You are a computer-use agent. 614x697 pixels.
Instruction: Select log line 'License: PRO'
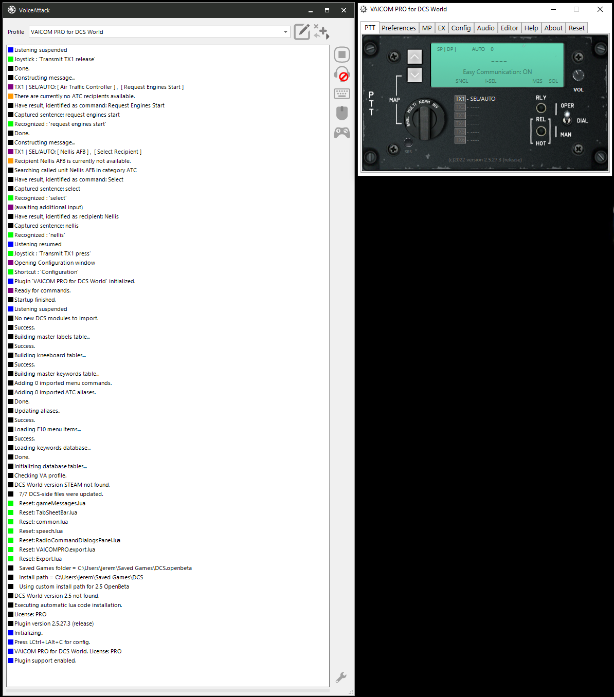[30, 614]
